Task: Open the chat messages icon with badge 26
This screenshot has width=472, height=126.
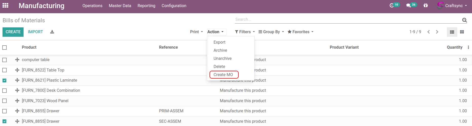Action: point(408,5)
